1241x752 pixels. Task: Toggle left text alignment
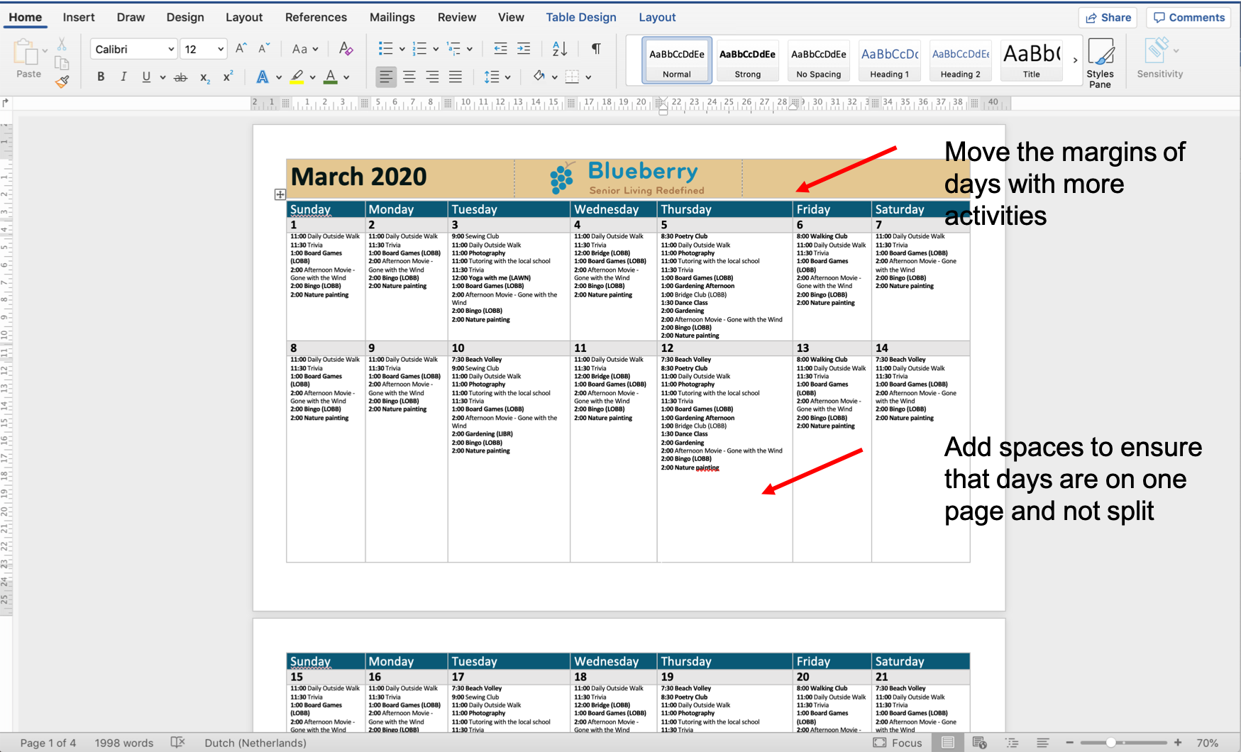pyautogui.click(x=386, y=77)
